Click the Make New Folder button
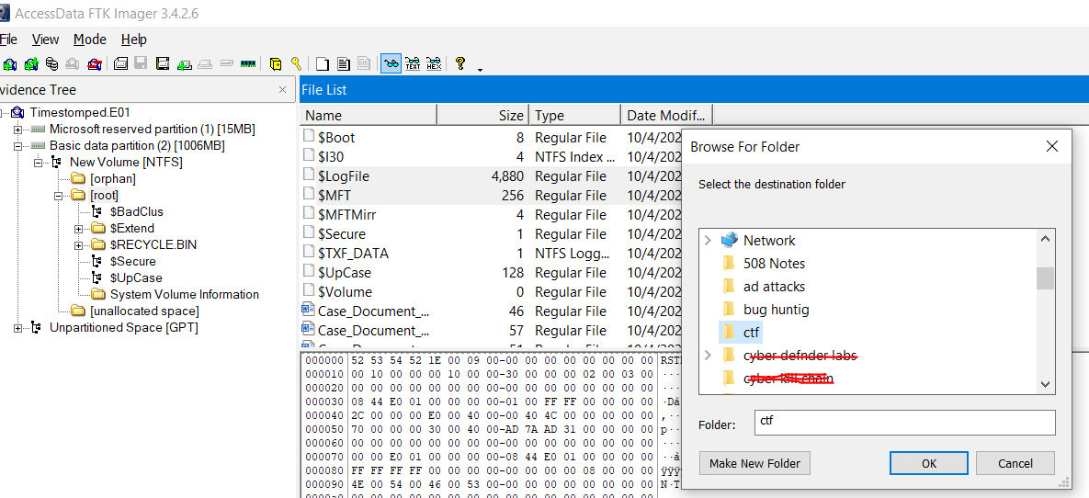1089x498 pixels. [x=754, y=463]
